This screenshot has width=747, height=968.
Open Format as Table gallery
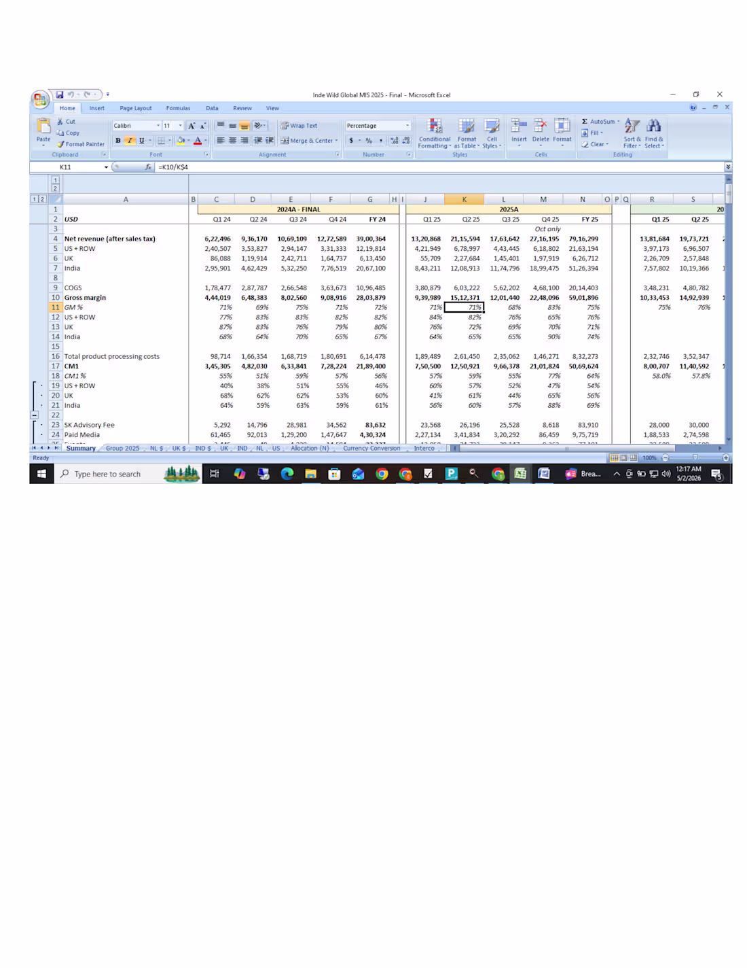467,133
